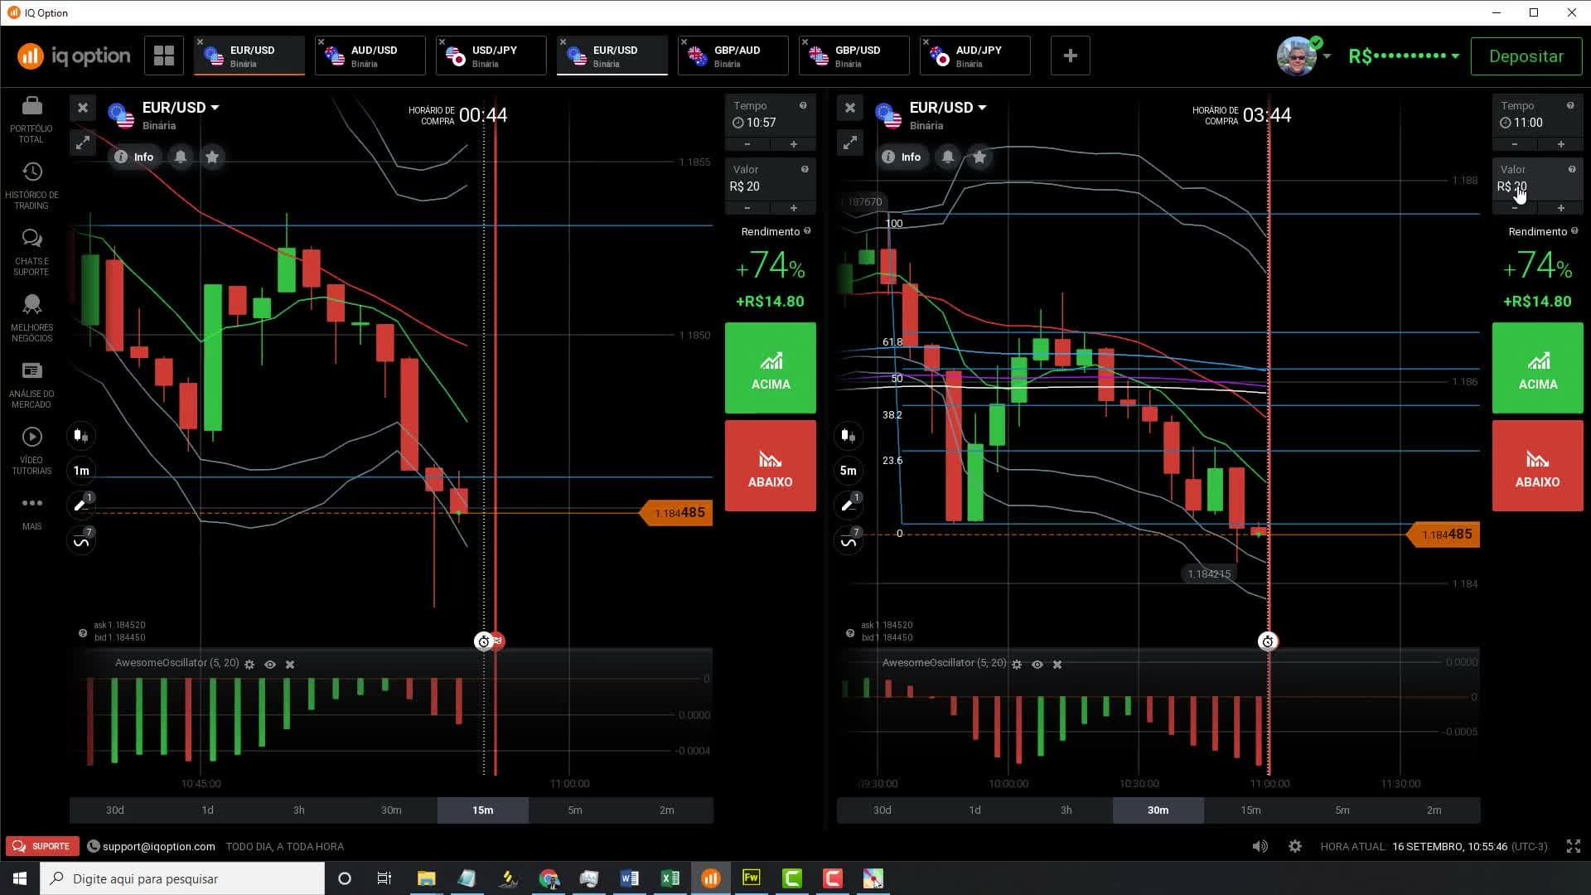The width and height of the screenshot is (1591, 895).
Task: Open Melhores Negócios in sidebar
Action: pyautogui.click(x=31, y=317)
